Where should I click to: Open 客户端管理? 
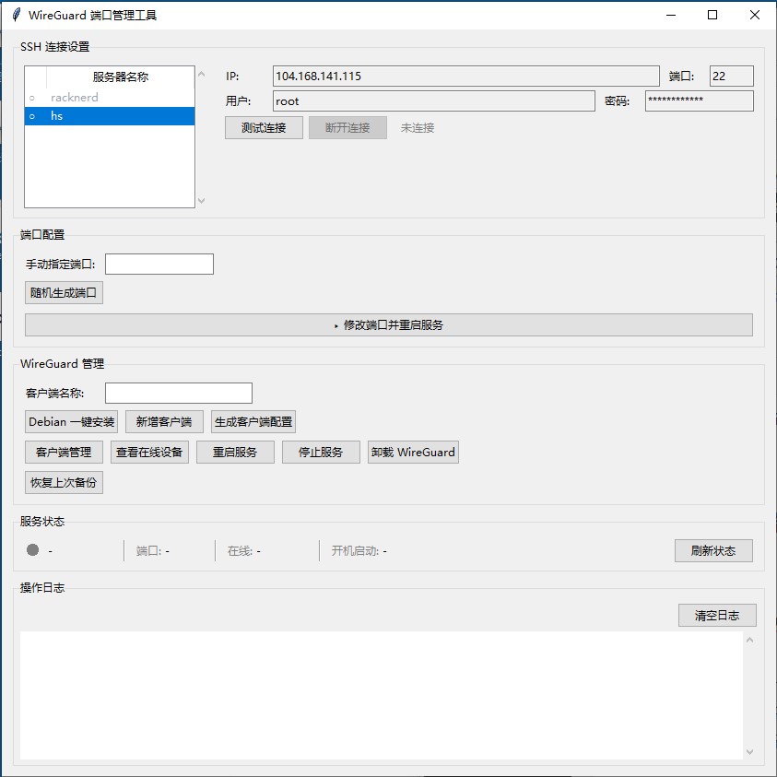(64, 452)
